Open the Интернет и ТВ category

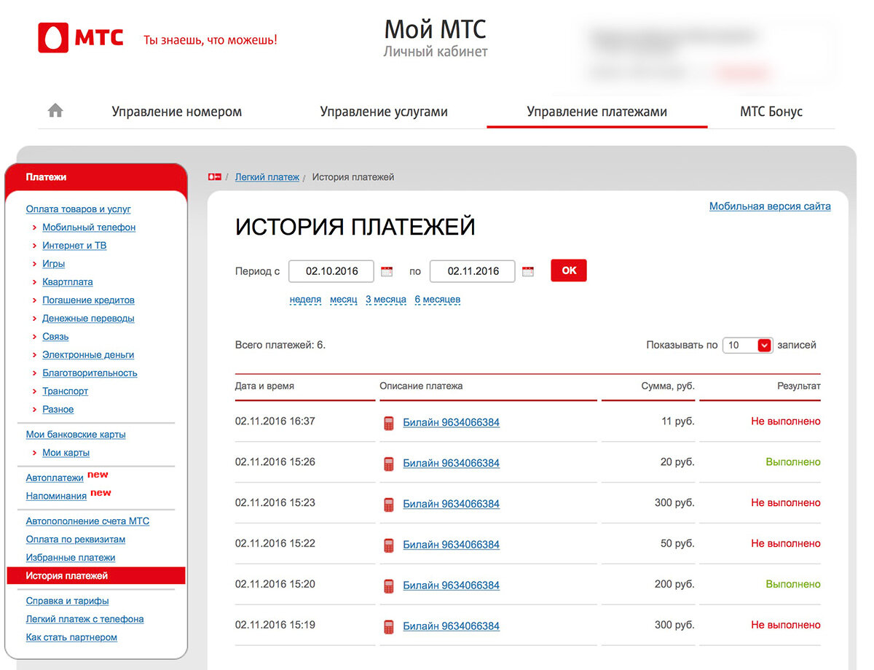[74, 246]
